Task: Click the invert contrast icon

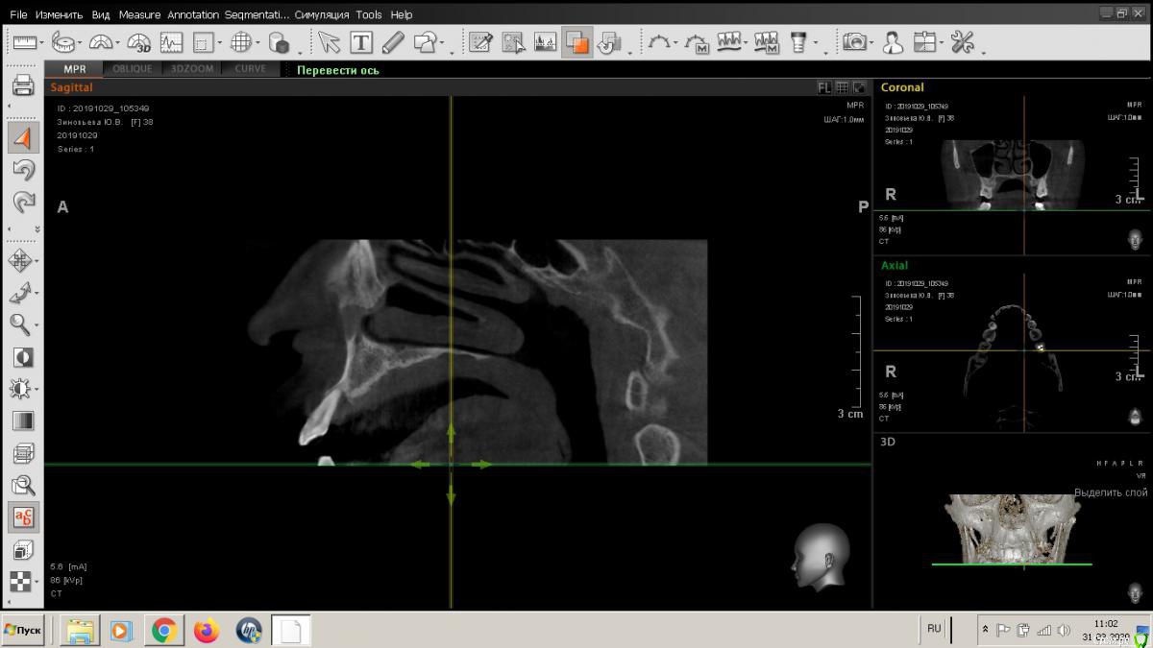Action: coord(22,357)
